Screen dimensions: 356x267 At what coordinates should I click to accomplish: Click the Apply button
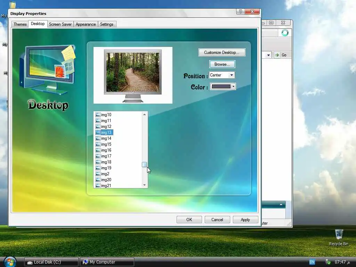[245, 220]
